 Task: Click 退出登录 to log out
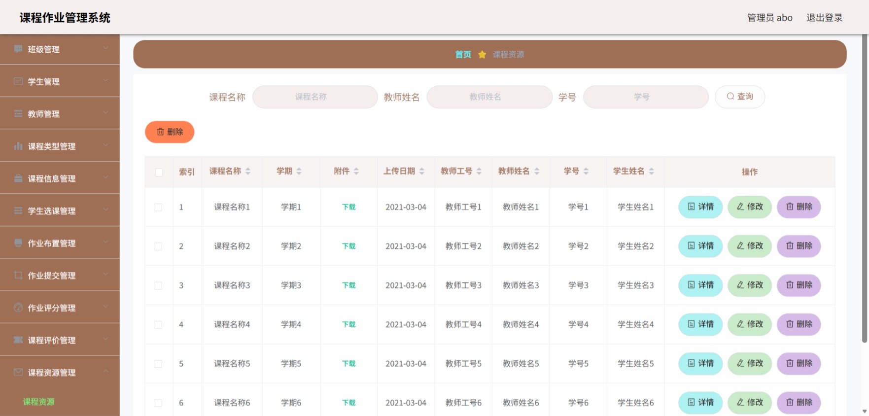[824, 18]
